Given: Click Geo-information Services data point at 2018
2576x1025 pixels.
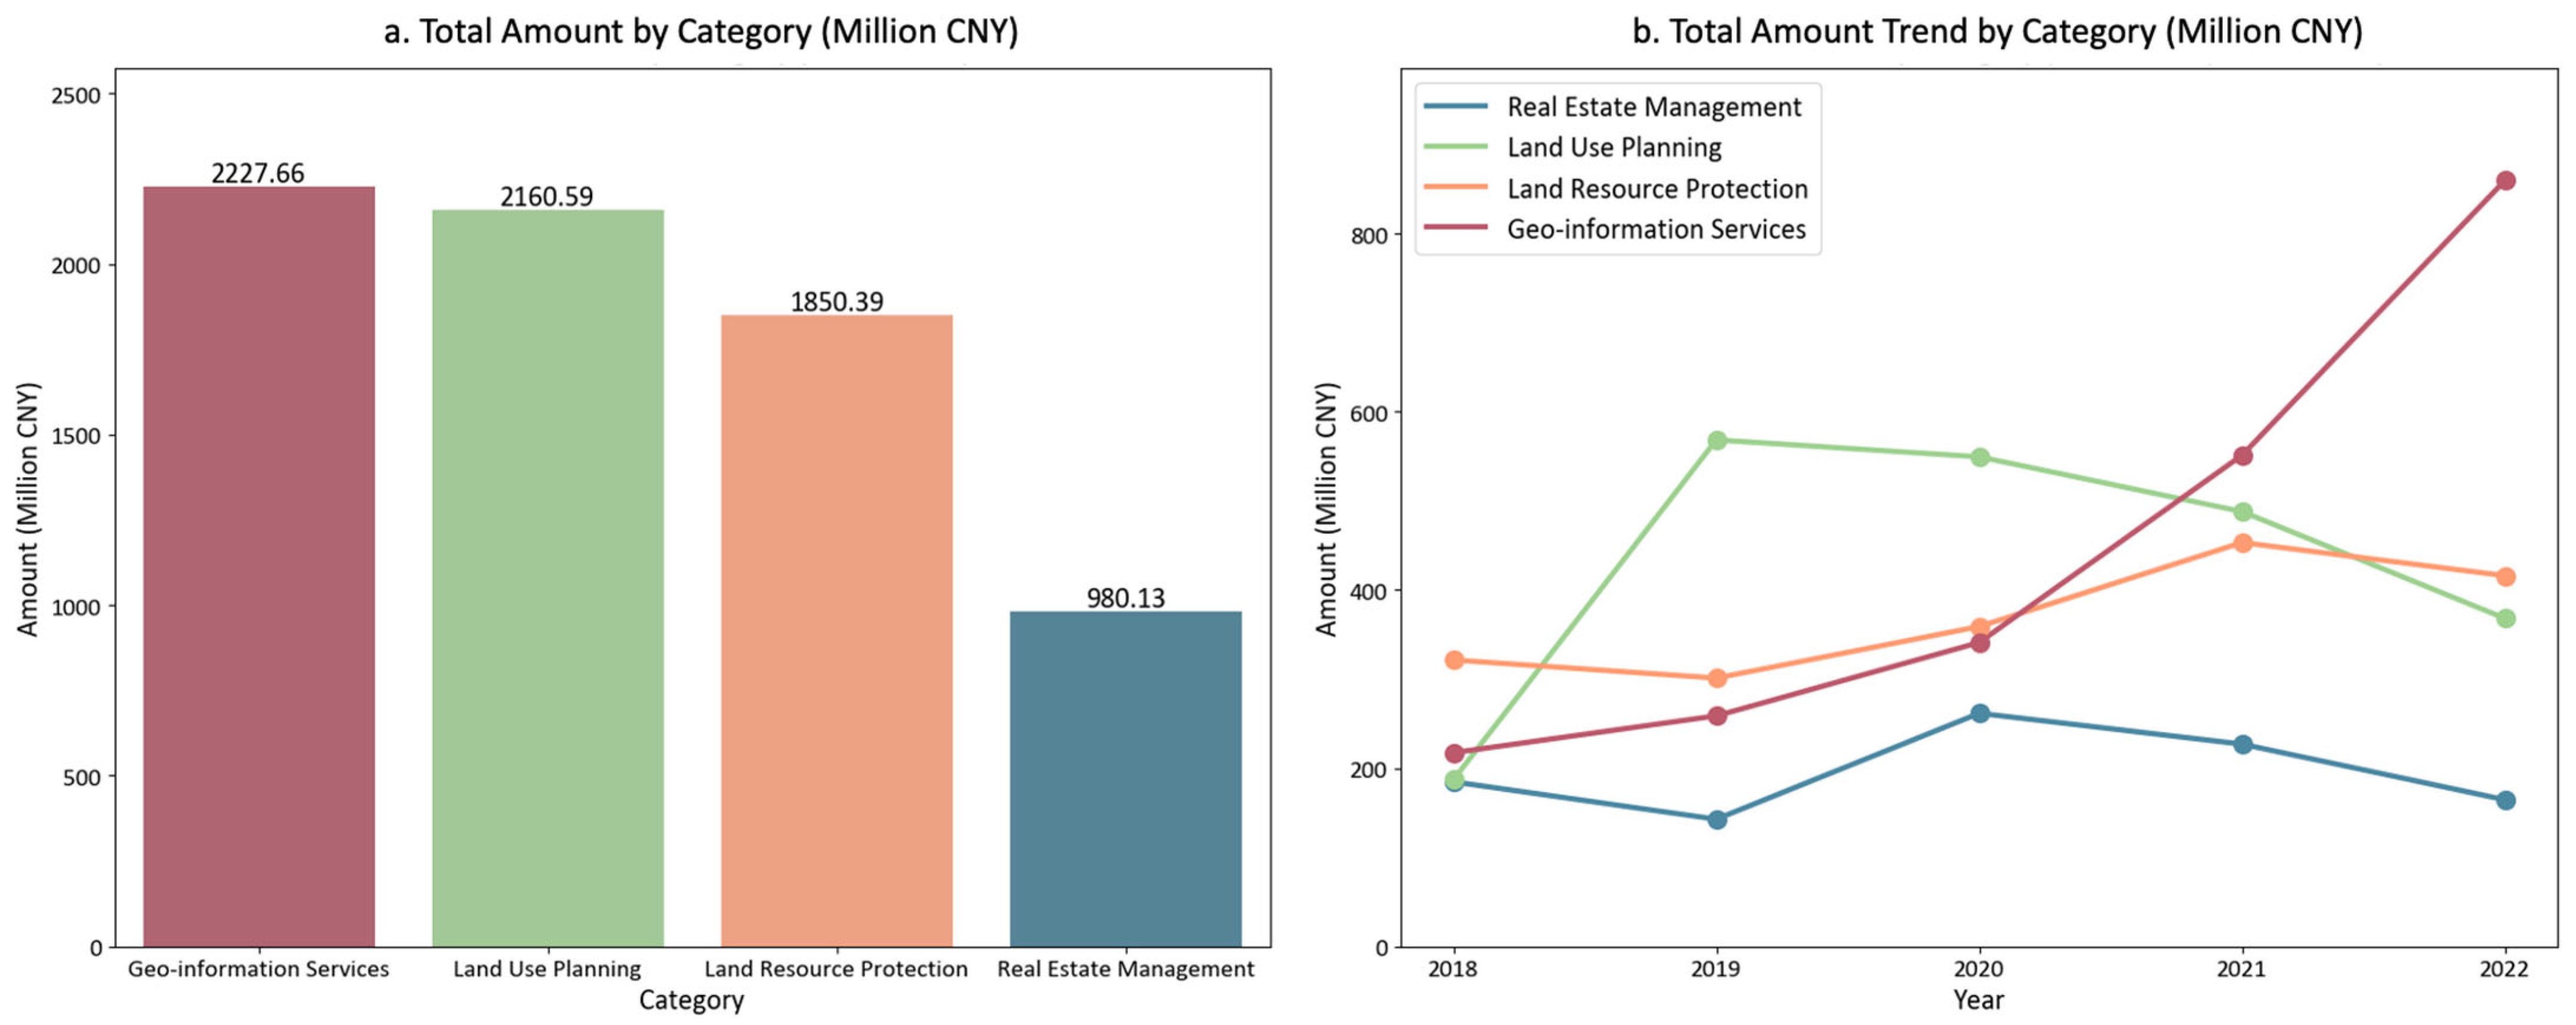Looking at the screenshot, I should (1454, 753).
